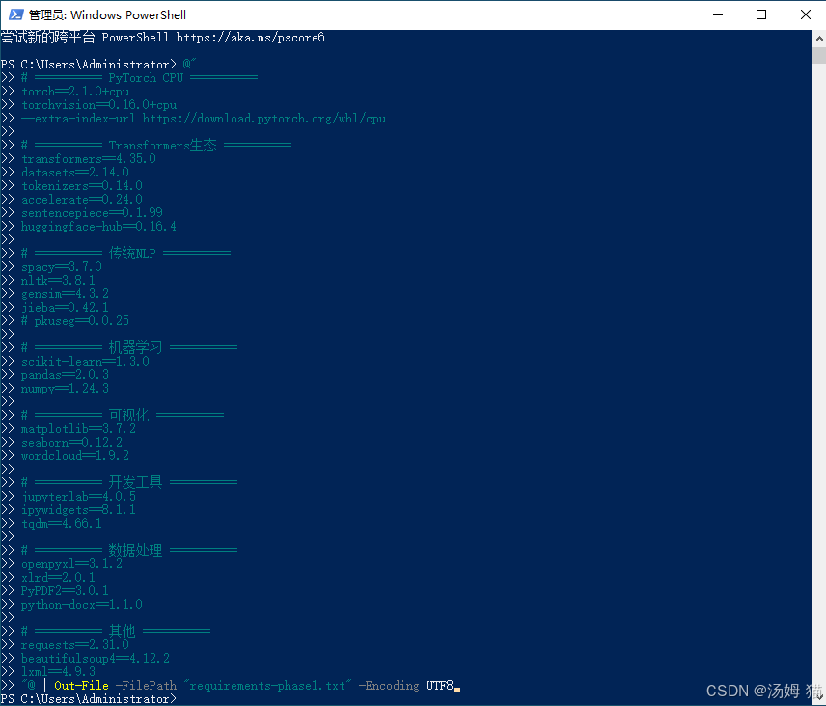
Task: Click the scrollbar up arrow
Action: 818,39
